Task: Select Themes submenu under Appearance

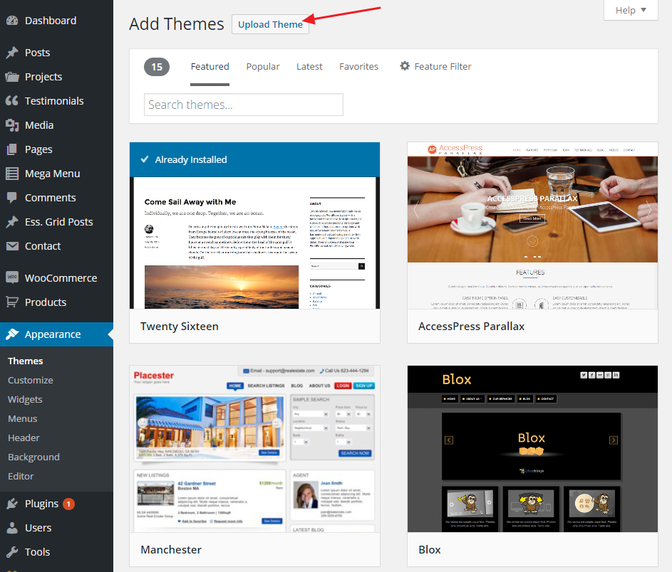Action: pos(25,361)
